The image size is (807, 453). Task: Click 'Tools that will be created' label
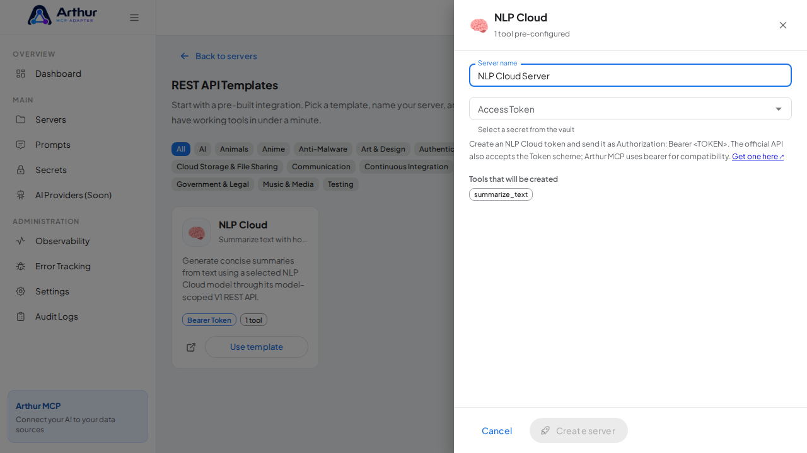click(513, 179)
